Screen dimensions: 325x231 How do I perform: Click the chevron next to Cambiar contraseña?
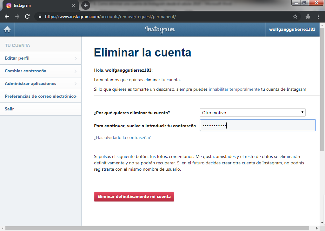pos(76,71)
